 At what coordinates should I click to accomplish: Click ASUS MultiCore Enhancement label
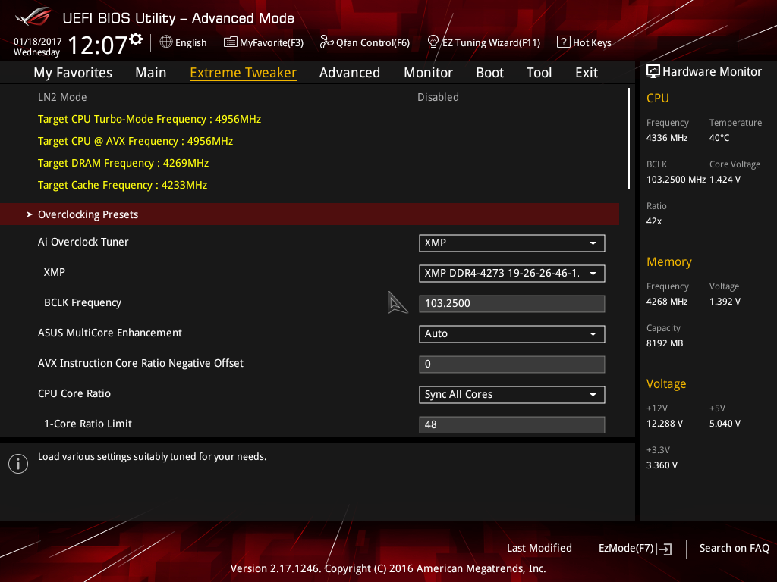tap(110, 333)
